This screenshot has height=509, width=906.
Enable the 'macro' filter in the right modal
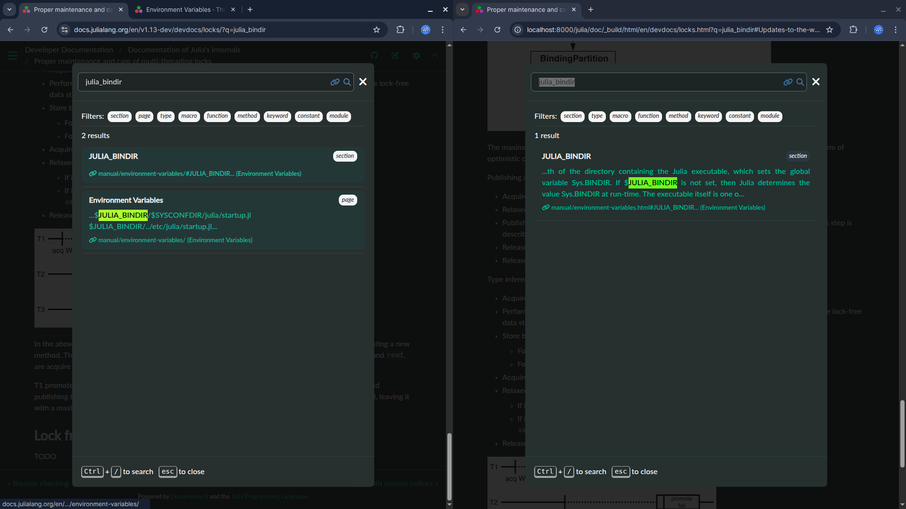point(620,116)
